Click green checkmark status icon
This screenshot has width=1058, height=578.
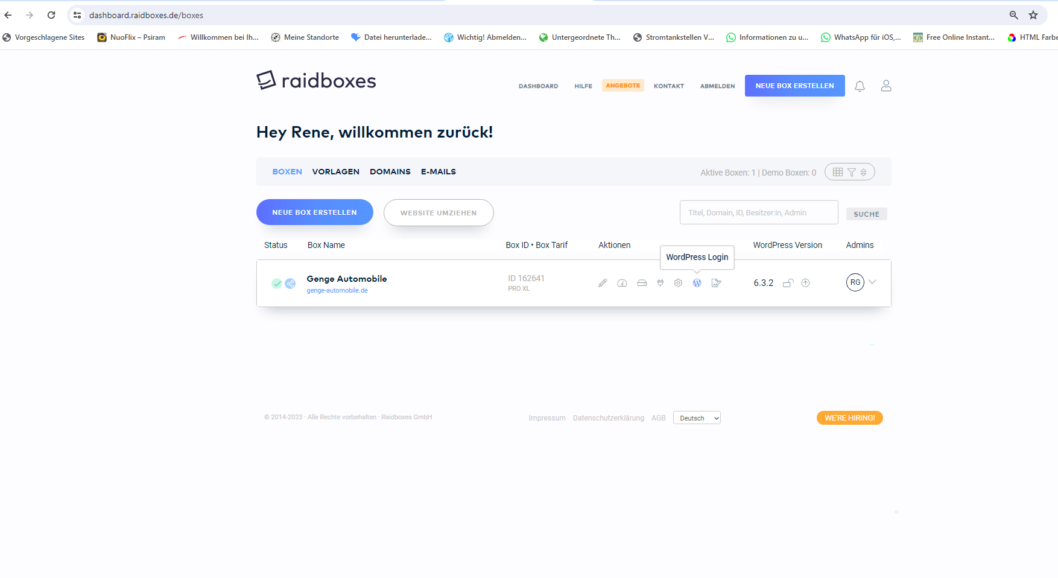point(277,284)
